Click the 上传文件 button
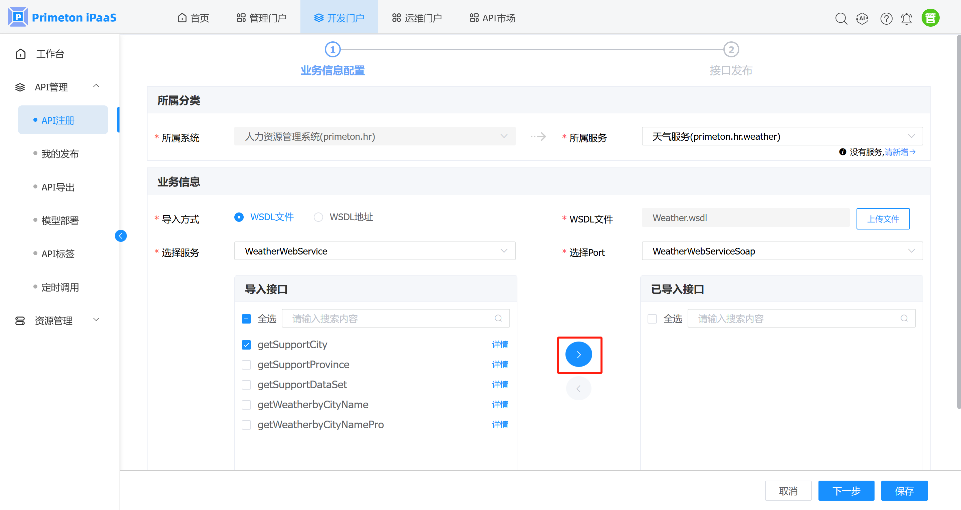The width and height of the screenshot is (961, 510). point(883,219)
